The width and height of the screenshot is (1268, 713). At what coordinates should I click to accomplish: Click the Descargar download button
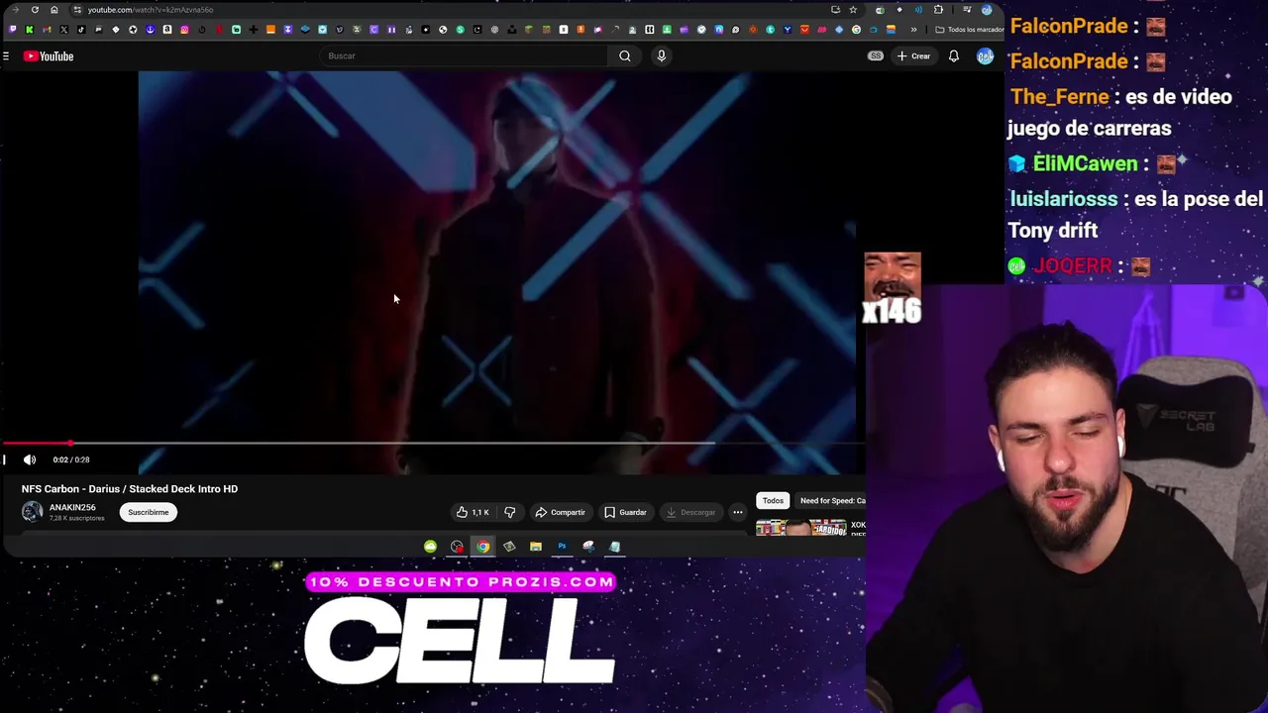coord(690,512)
